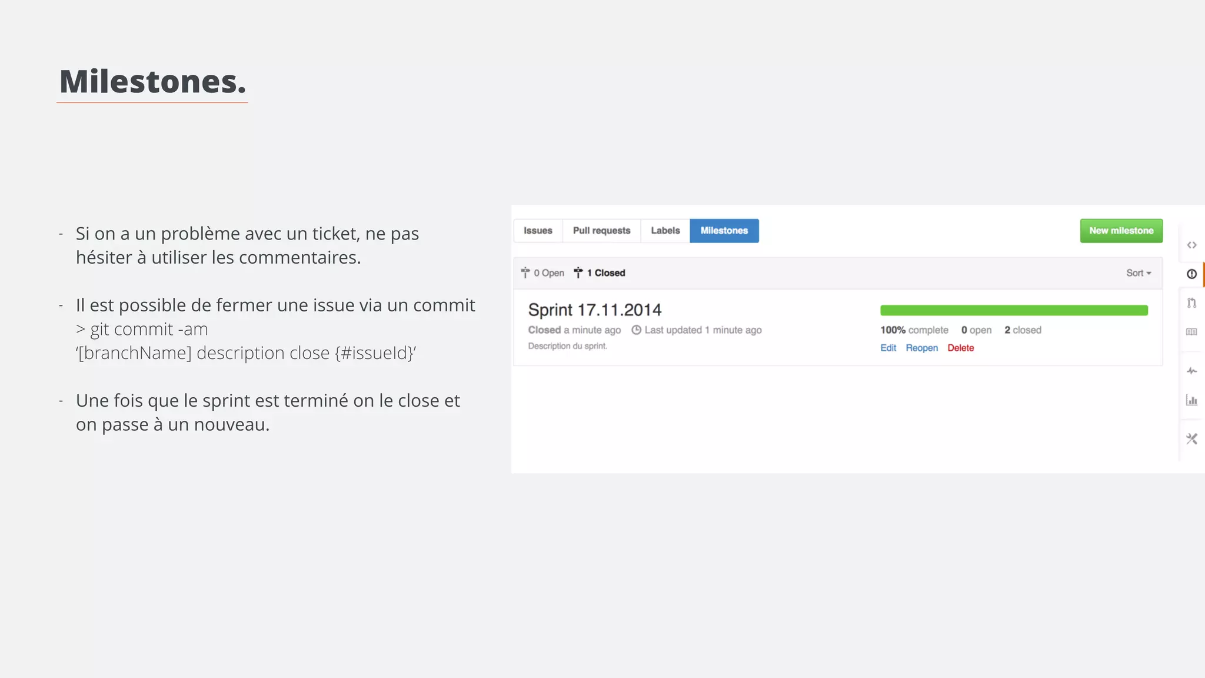Screen dimensions: 1205x678
Task: Click 'Last updated 1 minute ago' text
Action: (x=703, y=330)
